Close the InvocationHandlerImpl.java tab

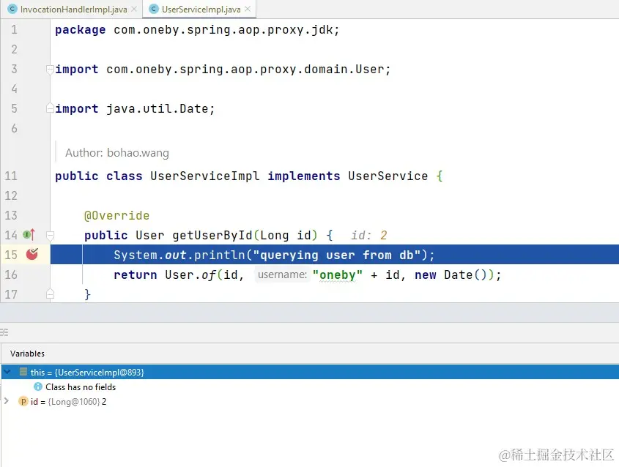pos(133,10)
